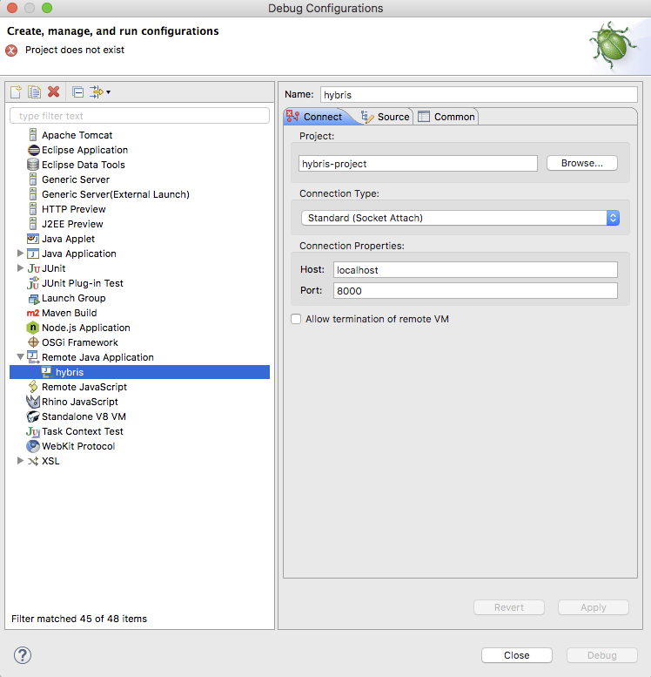Click the Debug button

[601, 655]
